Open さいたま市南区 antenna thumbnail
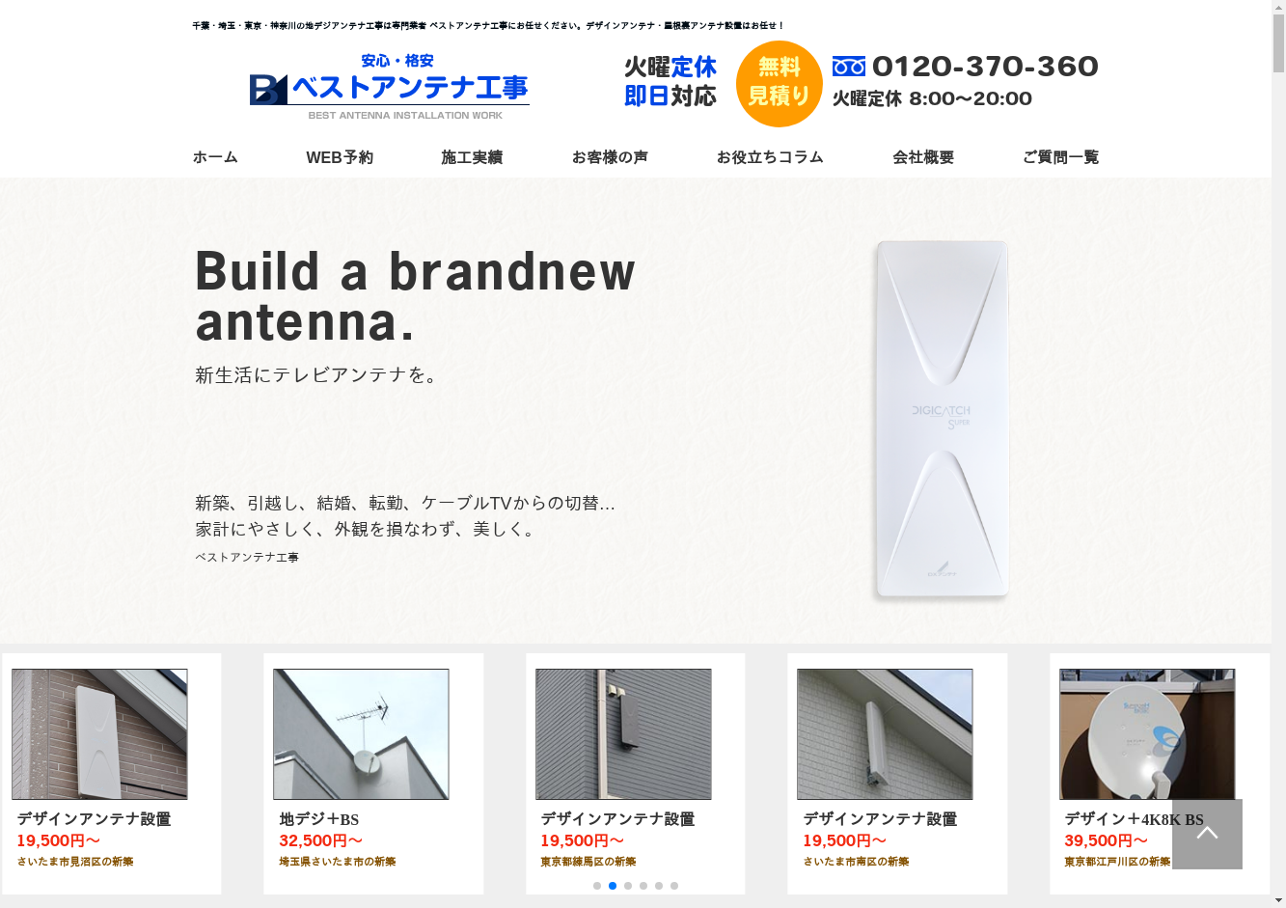This screenshot has width=1286, height=908. pos(885,734)
